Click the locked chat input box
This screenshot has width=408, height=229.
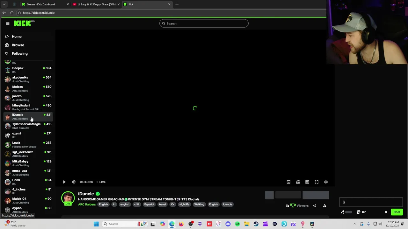tap(371, 202)
